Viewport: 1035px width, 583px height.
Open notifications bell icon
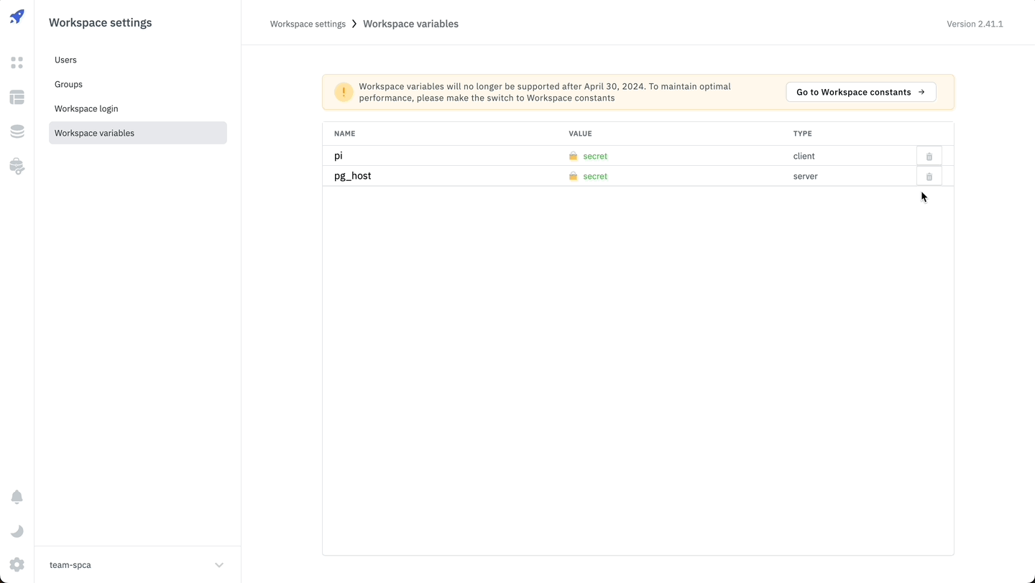[17, 497]
